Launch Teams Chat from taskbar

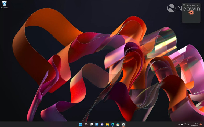tap(102, 124)
